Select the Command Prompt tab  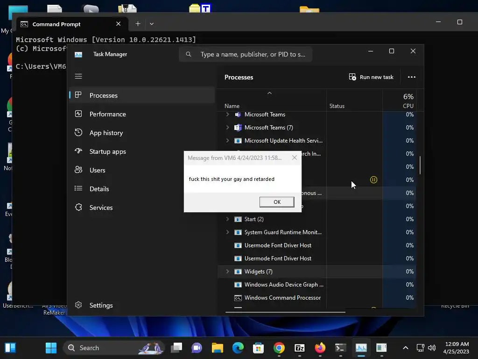tap(72, 24)
